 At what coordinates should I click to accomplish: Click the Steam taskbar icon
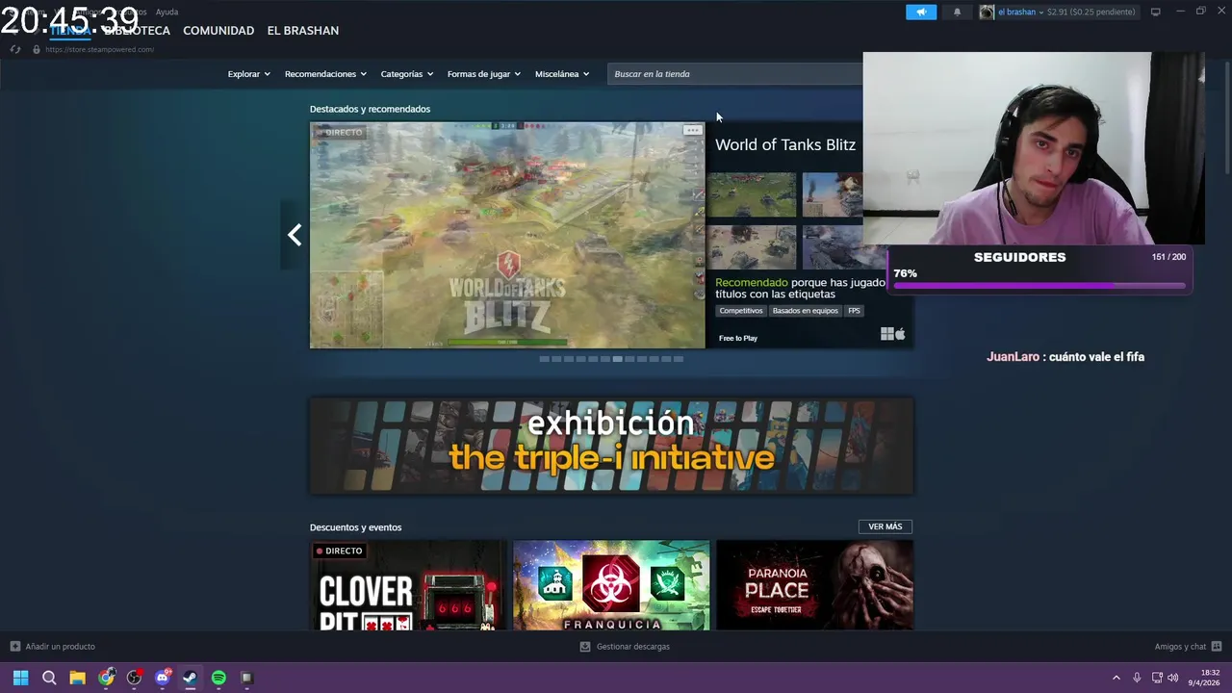tap(191, 678)
